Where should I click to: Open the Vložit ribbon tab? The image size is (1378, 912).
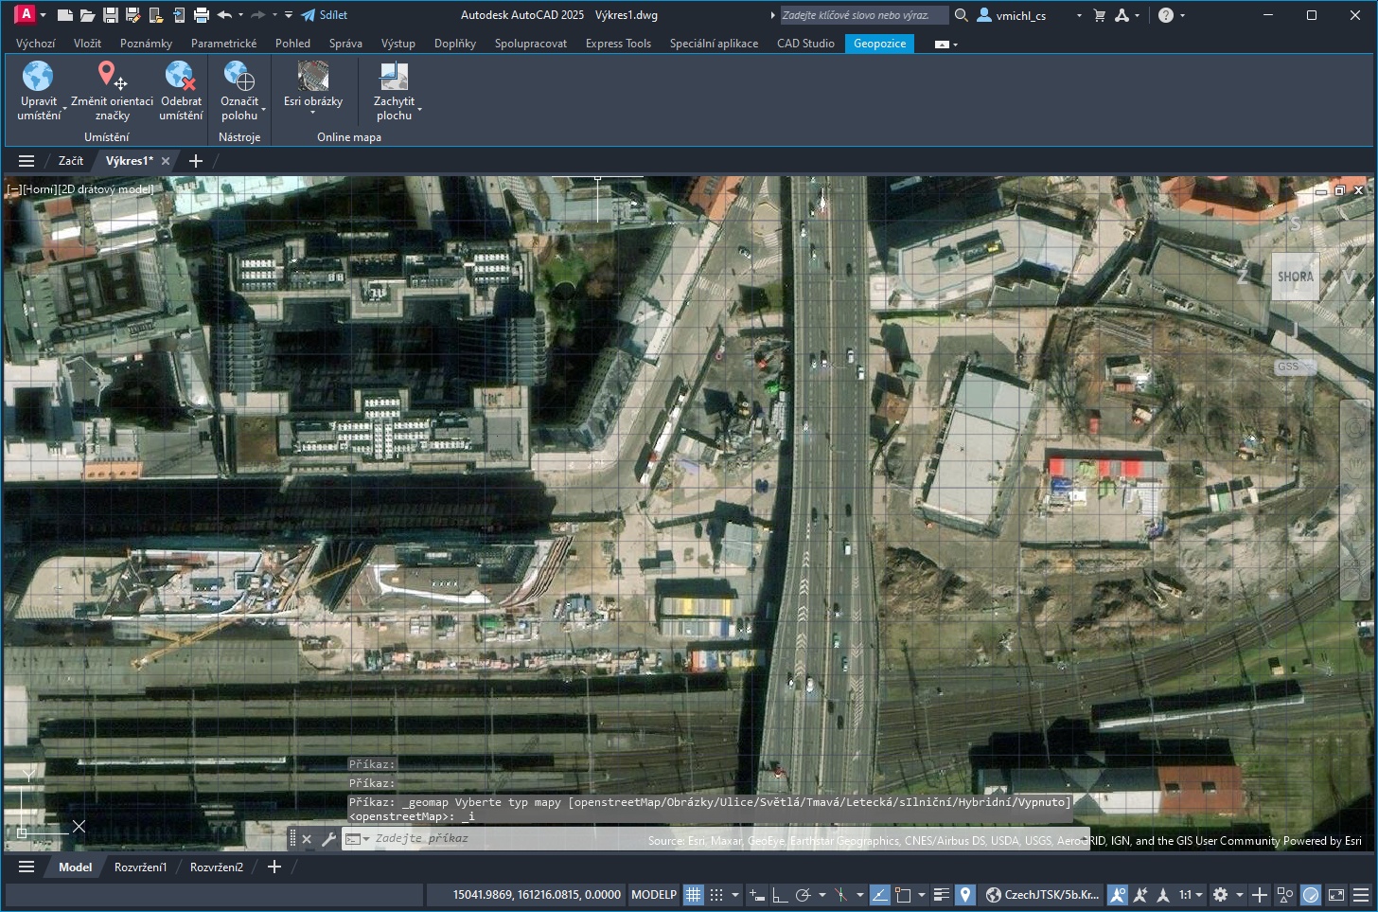click(87, 44)
